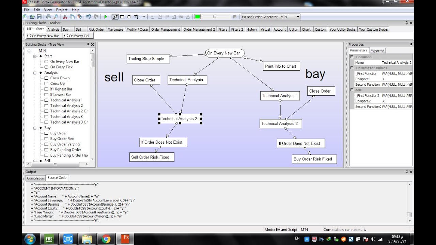The width and height of the screenshot is (436, 245).
Task: Select Buy Order Varying tree item
Action: (x=65, y=144)
